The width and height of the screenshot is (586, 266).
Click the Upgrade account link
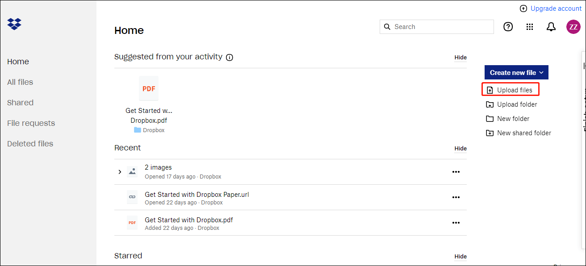click(555, 8)
